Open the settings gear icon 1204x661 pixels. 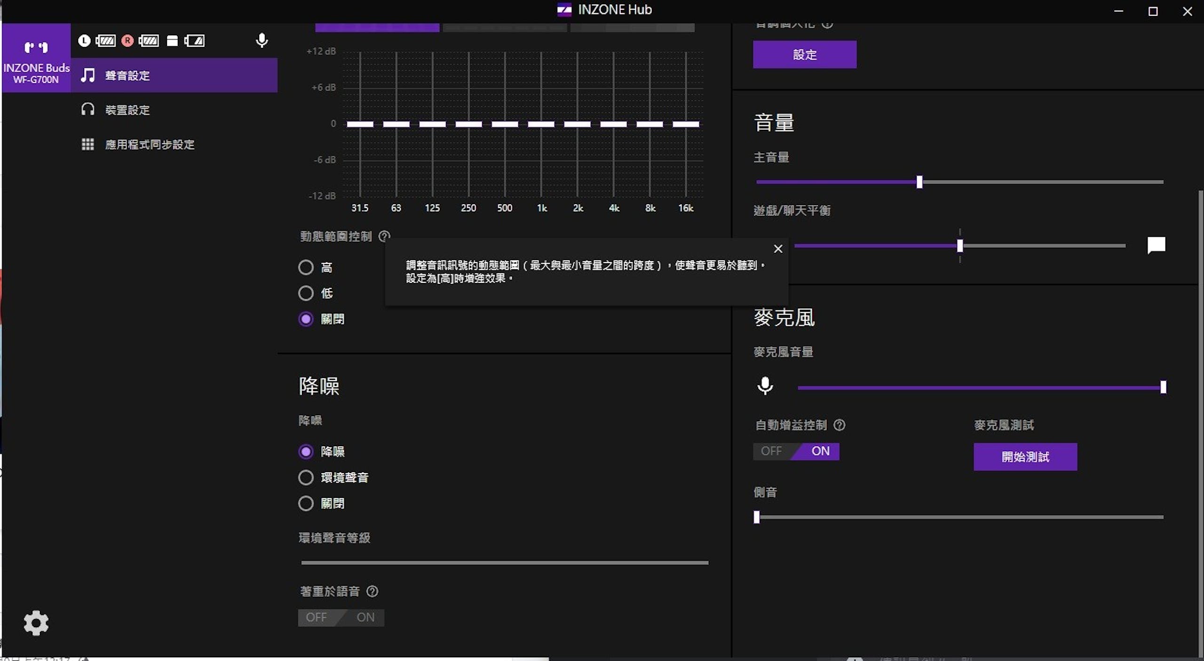click(x=36, y=623)
